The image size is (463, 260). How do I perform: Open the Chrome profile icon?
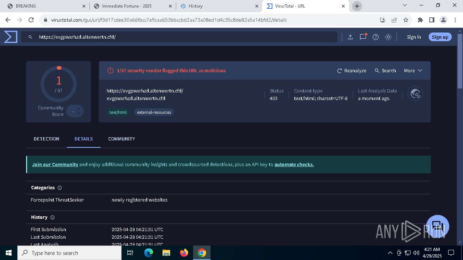443,20
